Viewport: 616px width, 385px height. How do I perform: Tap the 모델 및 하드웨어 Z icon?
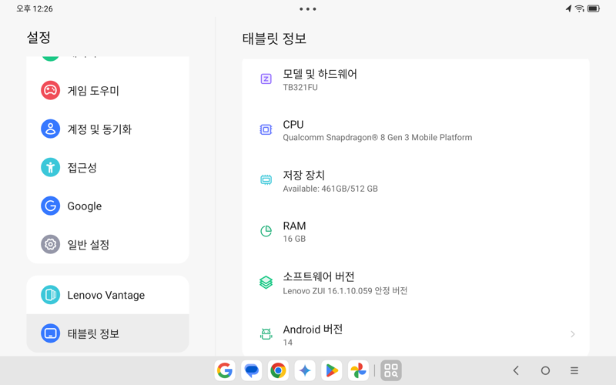click(266, 79)
